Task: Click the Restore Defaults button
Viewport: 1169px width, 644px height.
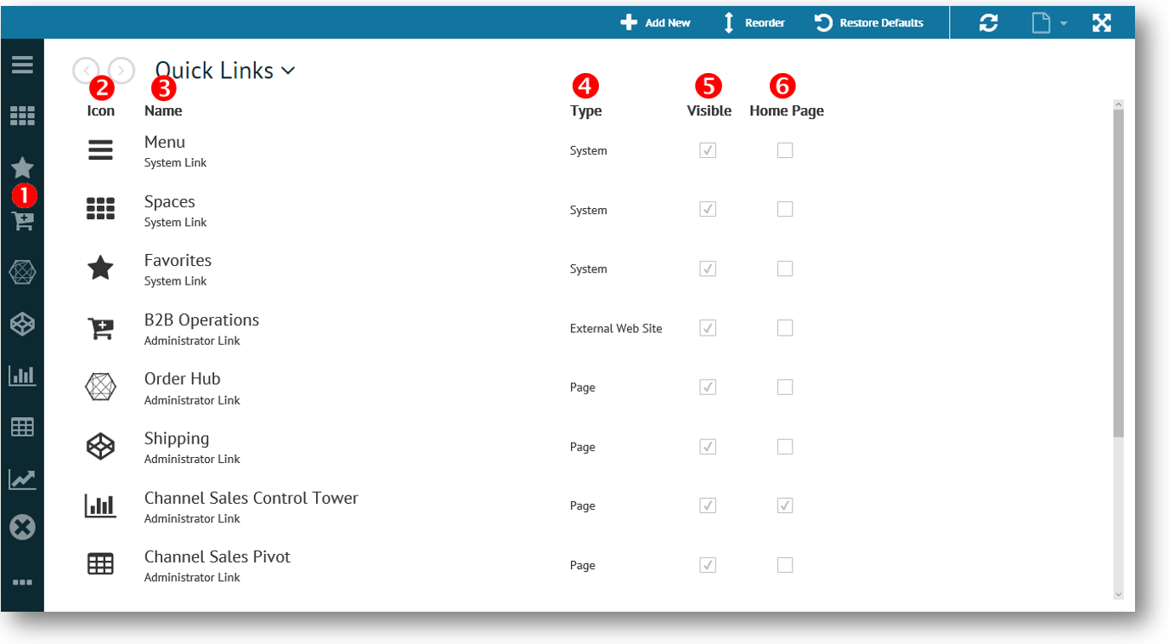Action: tap(869, 23)
